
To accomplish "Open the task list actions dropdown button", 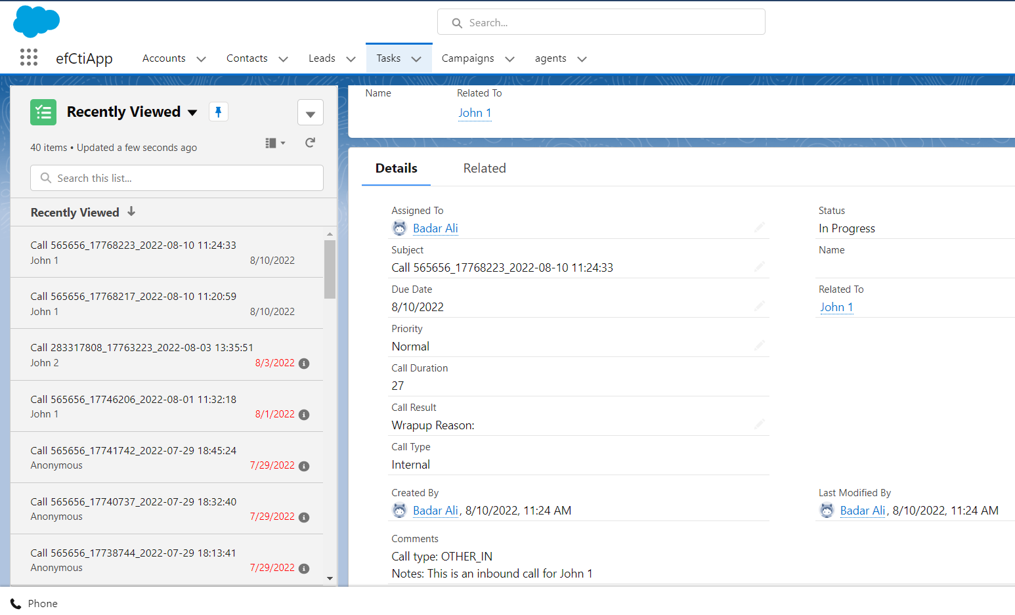I will point(310,113).
